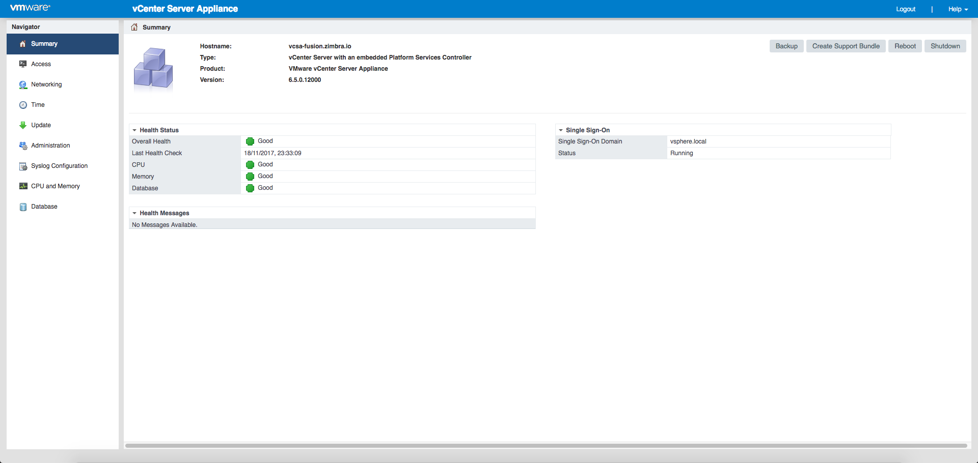Click the green Memory health status icon
The image size is (978, 463).
(x=250, y=177)
